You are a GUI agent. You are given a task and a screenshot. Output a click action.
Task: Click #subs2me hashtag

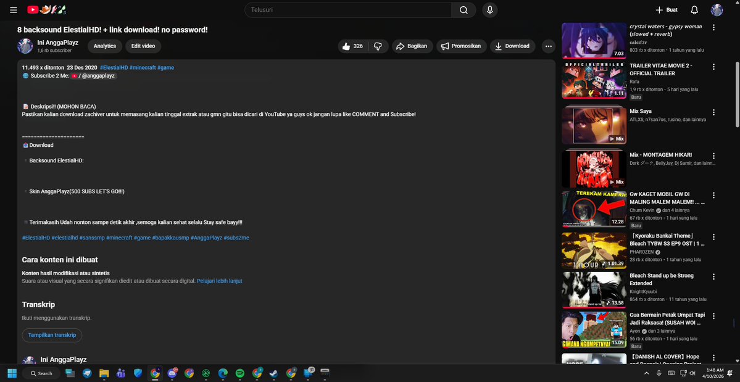[x=236, y=238]
